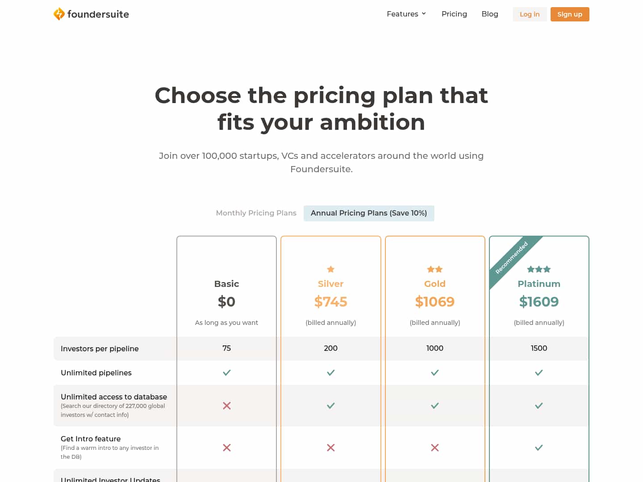
Task: Click the Gold plan double star icon
Action: [x=435, y=269]
